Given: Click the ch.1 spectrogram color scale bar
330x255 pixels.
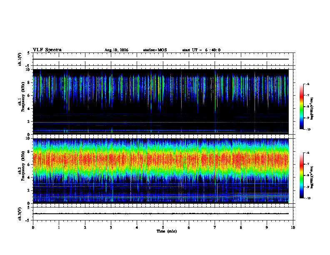Looking at the screenshot, I should point(302,107).
